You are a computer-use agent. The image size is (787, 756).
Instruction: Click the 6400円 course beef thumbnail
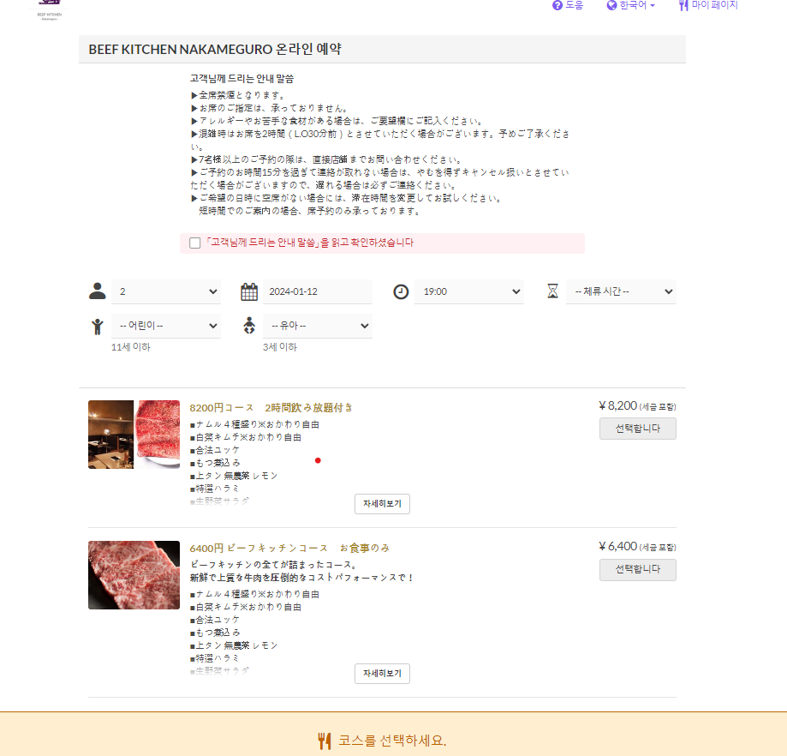(134, 575)
